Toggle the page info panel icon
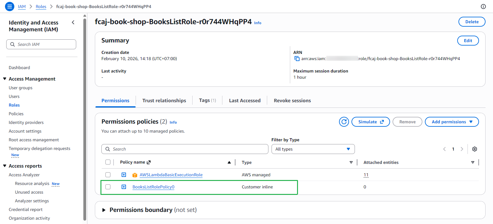The image size is (493, 224). (483, 7)
